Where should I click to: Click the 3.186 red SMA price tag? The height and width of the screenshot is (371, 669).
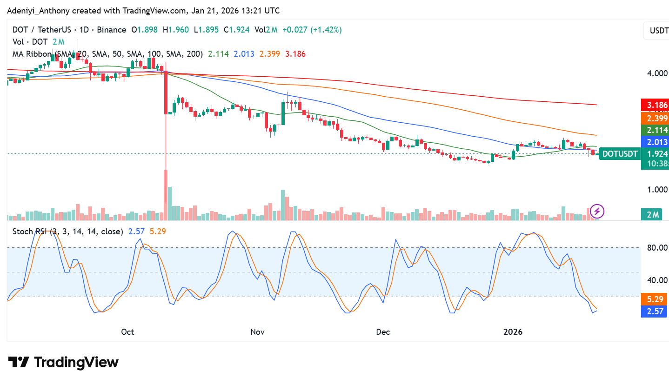[x=655, y=105]
